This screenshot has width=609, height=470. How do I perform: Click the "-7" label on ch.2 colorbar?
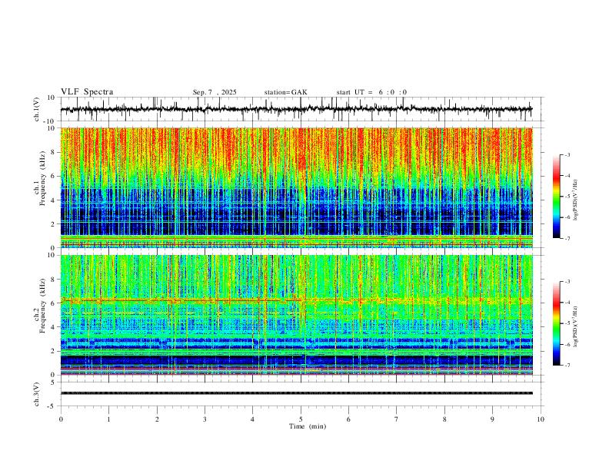[x=567, y=366]
